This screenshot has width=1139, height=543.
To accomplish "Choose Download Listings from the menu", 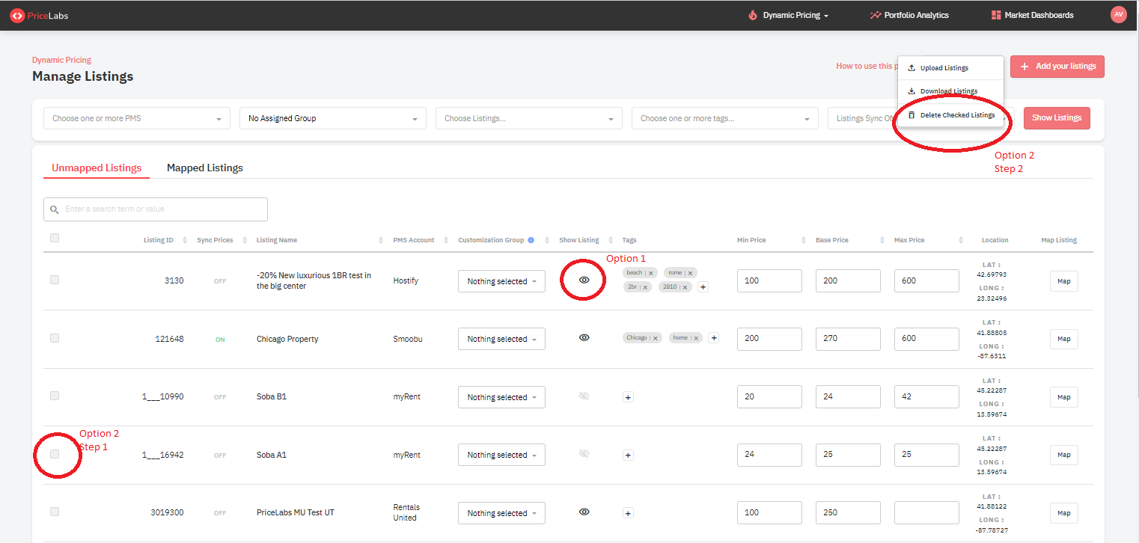I will coord(950,91).
